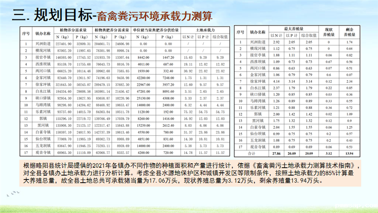Click the description paragraph below the tables
This screenshot has height=213, width=378.
[x=189, y=173]
